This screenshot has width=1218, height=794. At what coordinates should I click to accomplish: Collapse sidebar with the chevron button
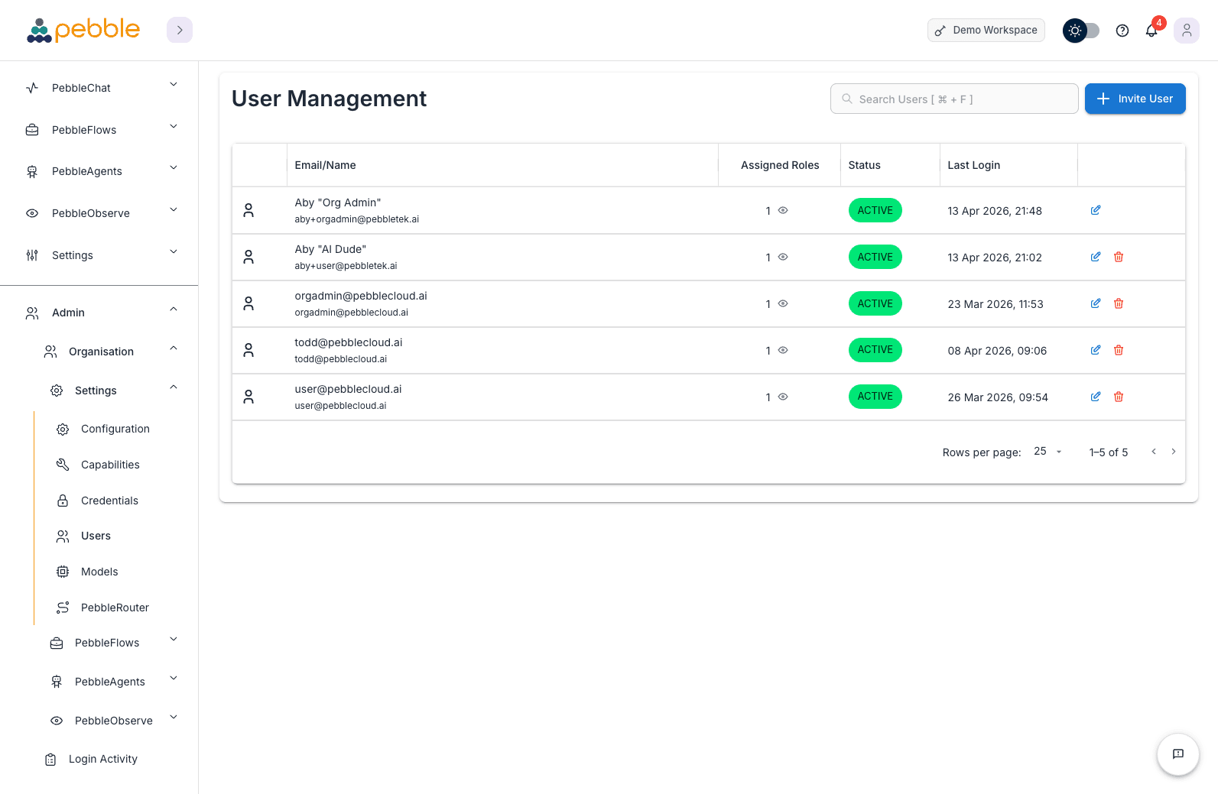pos(180,30)
